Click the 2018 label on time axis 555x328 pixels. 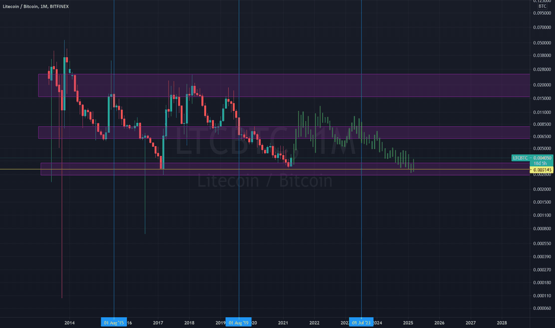(x=189, y=323)
